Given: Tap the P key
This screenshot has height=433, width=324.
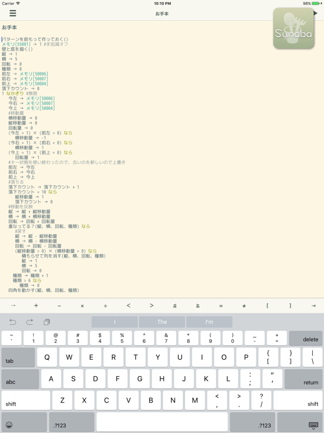Looking at the screenshot, I should click(x=246, y=357).
